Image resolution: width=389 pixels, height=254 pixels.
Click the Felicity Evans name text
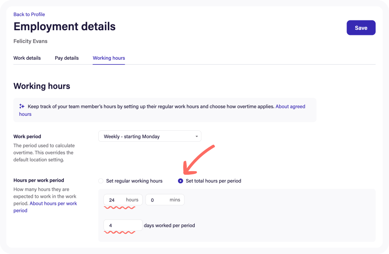point(30,41)
